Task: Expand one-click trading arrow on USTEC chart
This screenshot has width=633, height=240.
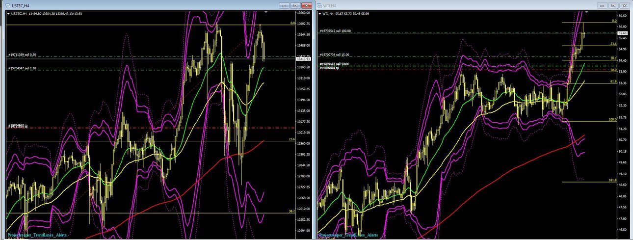Action: click(8, 14)
